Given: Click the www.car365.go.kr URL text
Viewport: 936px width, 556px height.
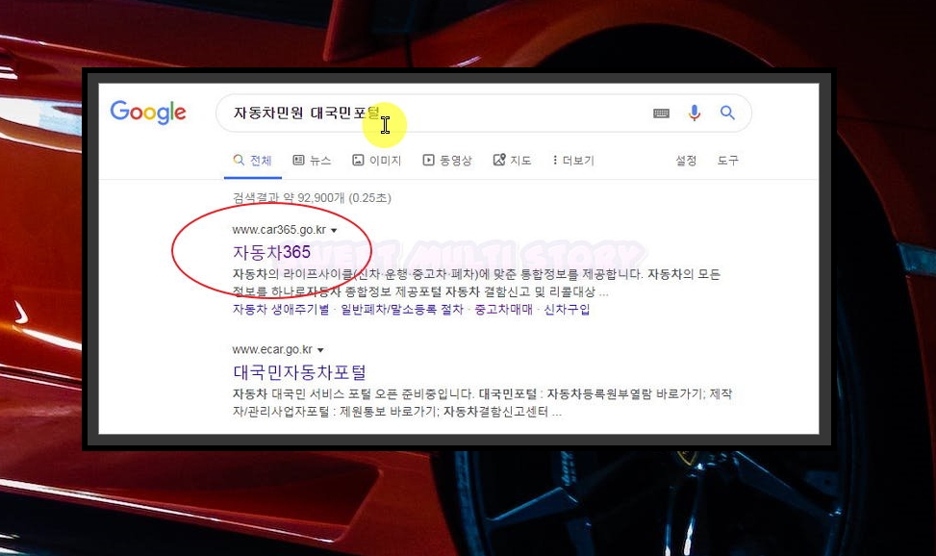Looking at the screenshot, I should pos(279,230).
